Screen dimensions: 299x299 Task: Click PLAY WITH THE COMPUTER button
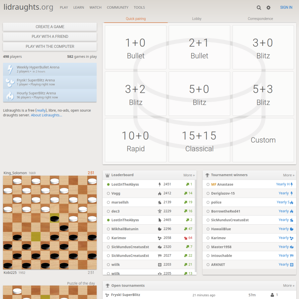50,47
